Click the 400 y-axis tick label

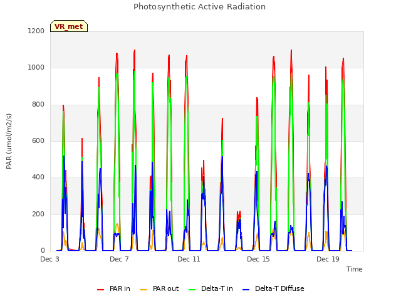(x=38, y=177)
